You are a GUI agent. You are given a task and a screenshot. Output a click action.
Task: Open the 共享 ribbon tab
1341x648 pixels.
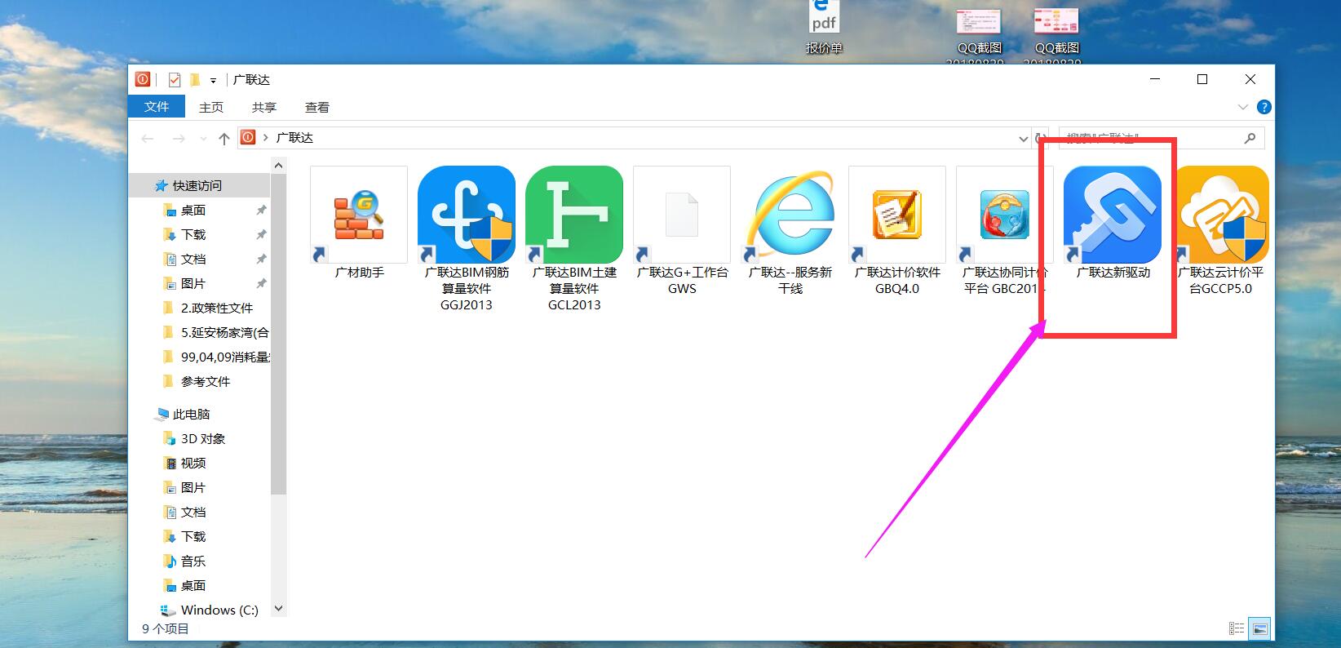tap(264, 107)
